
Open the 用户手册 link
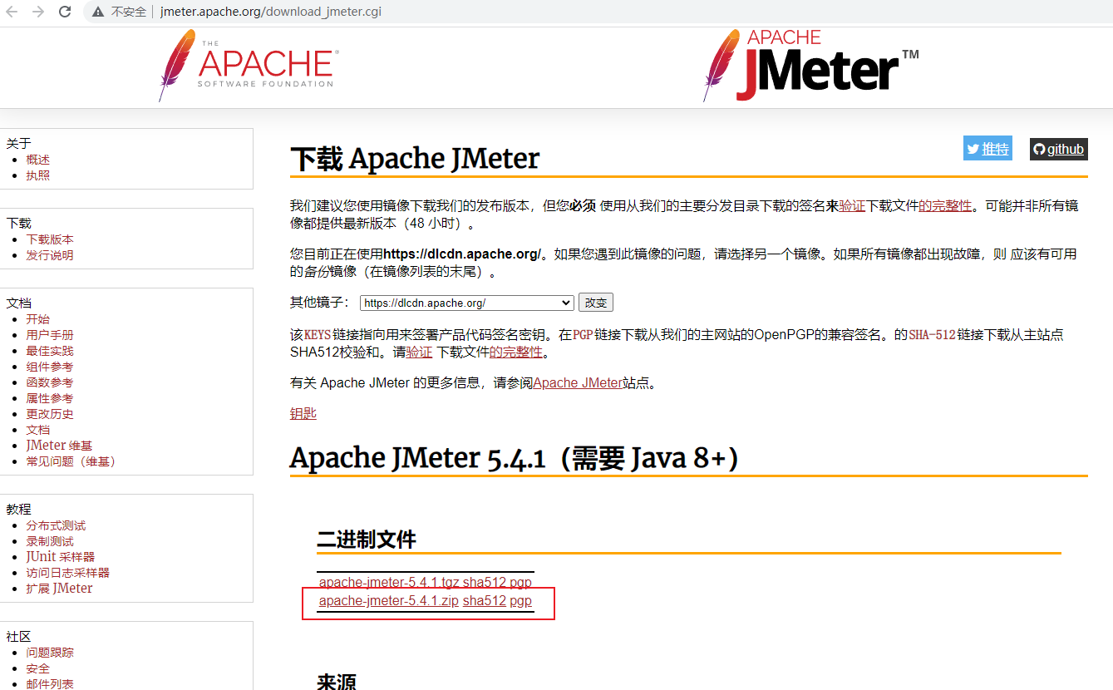click(50, 335)
